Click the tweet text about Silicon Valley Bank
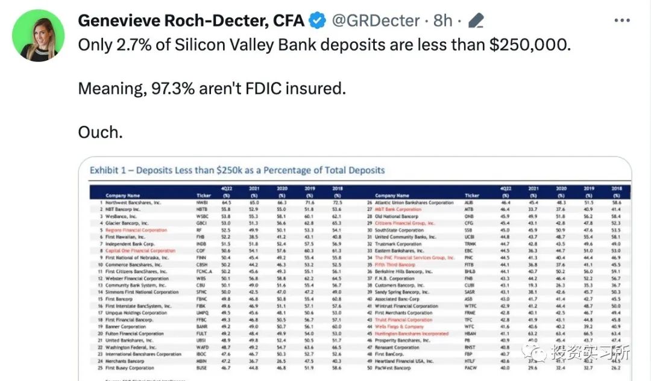Viewport: 651px width, 381px height. 325,45
